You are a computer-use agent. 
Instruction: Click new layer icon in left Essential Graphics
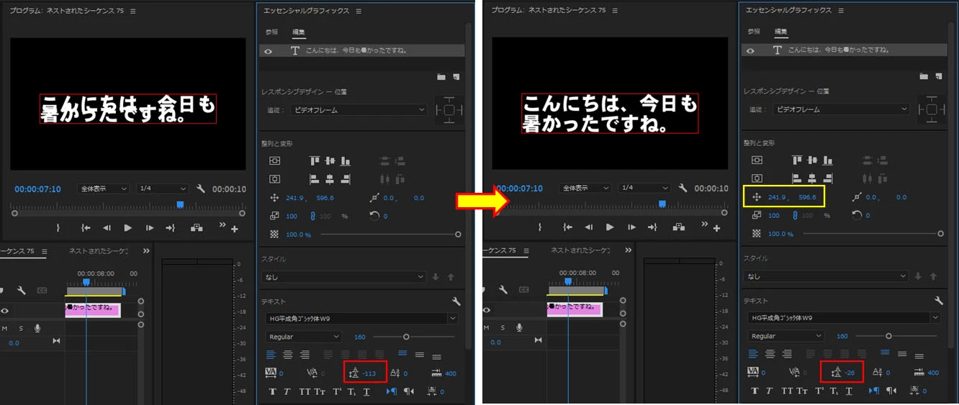point(456,77)
